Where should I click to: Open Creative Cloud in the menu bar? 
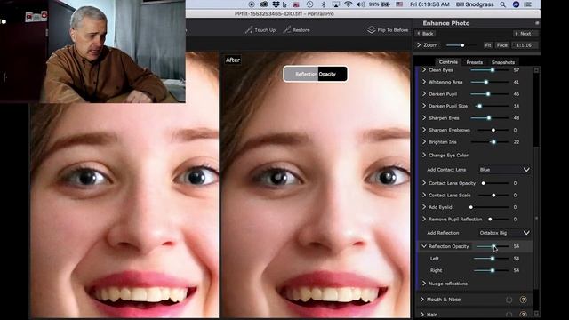pos(264,4)
